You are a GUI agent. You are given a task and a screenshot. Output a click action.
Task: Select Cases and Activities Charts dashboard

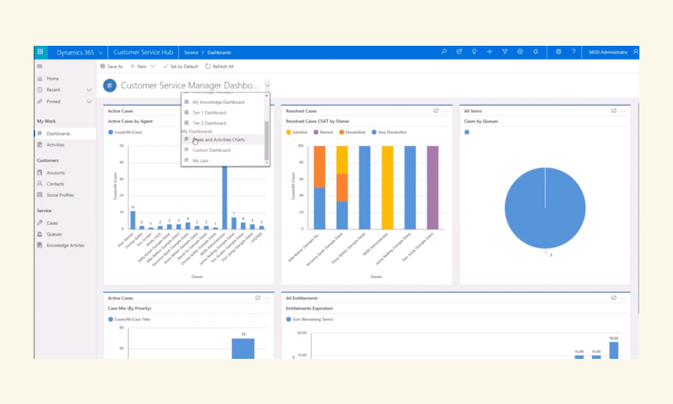tap(222, 139)
